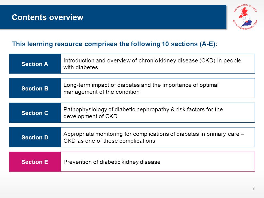
Task: Click the British Renal Society logo
Action: click(x=245, y=17)
